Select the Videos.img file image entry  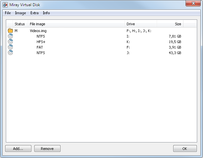(x=38, y=31)
